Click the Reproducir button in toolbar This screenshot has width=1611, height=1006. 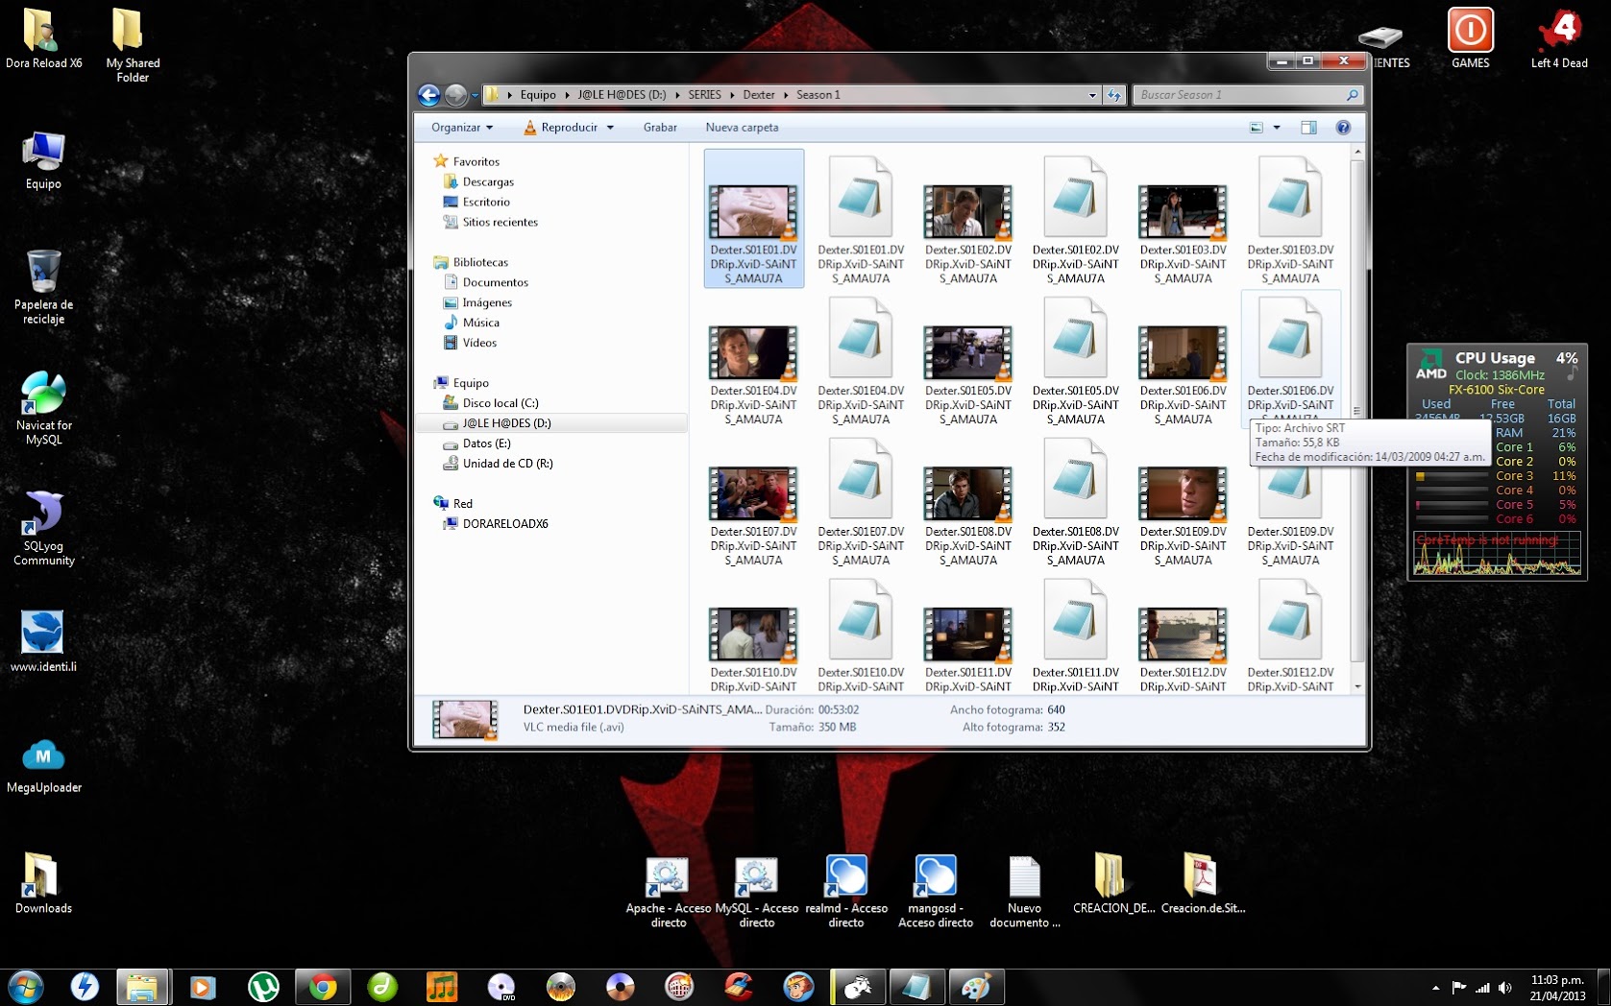(561, 128)
